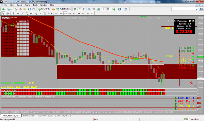The width and height of the screenshot is (204, 121).
Task: Open the Data Window icon
Action: (x=21, y=9)
